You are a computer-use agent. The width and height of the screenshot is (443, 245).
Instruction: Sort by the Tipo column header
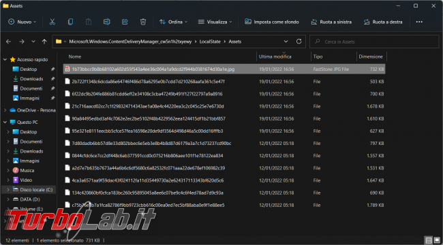318,56
